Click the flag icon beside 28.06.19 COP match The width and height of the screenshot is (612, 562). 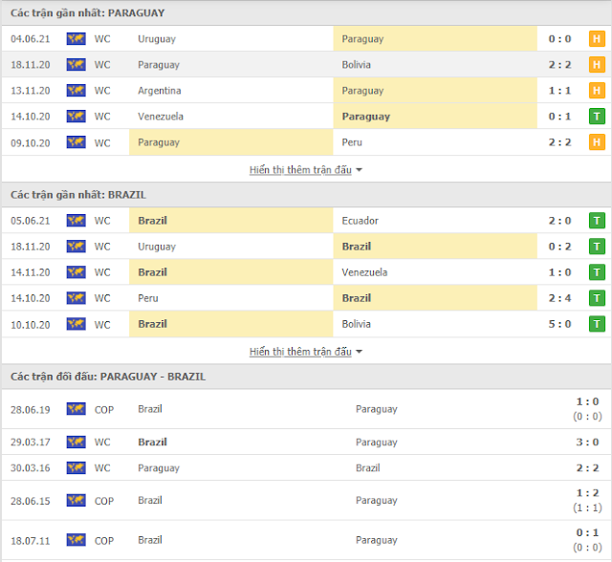tap(76, 409)
